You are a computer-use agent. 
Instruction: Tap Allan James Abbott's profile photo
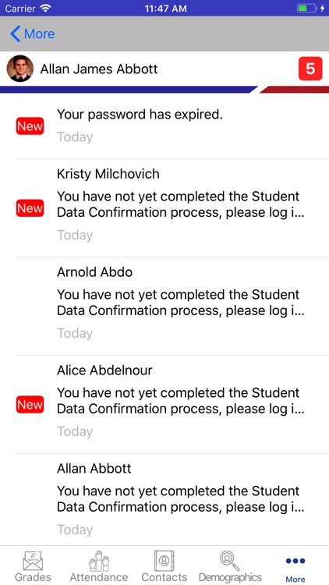pos(20,69)
